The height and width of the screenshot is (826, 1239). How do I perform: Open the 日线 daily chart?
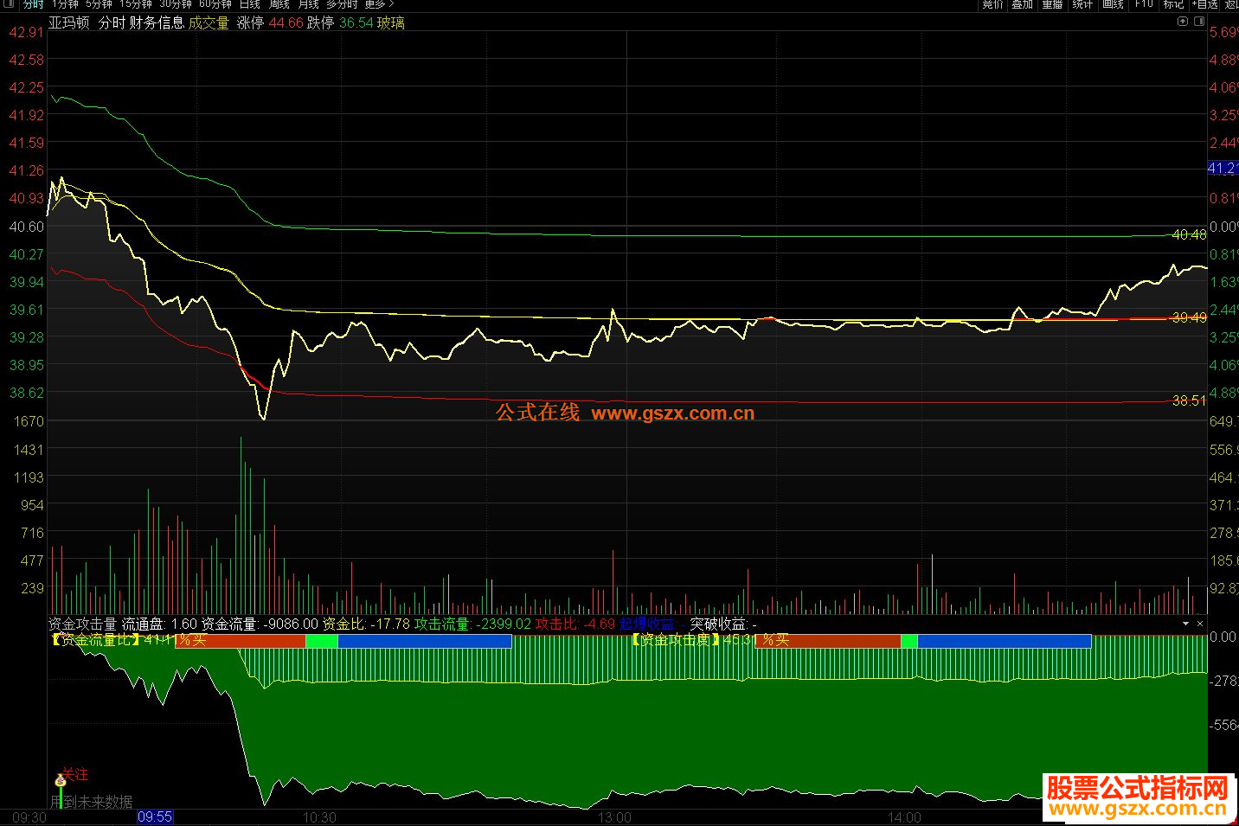(250, 4)
